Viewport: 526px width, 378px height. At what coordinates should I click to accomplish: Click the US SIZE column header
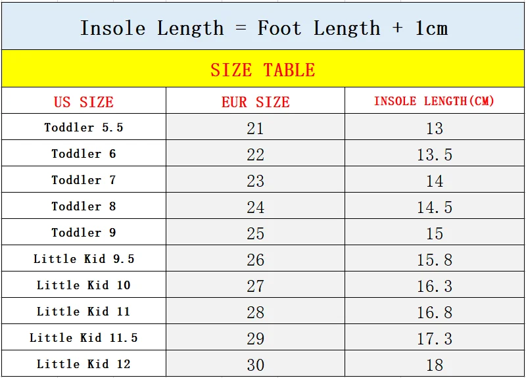[x=84, y=102]
